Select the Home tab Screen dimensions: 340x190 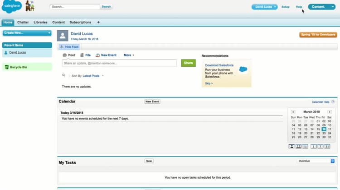point(8,22)
